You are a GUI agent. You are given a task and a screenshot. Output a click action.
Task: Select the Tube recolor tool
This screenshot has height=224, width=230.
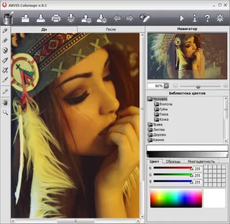pyautogui.click(x=5, y=60)
